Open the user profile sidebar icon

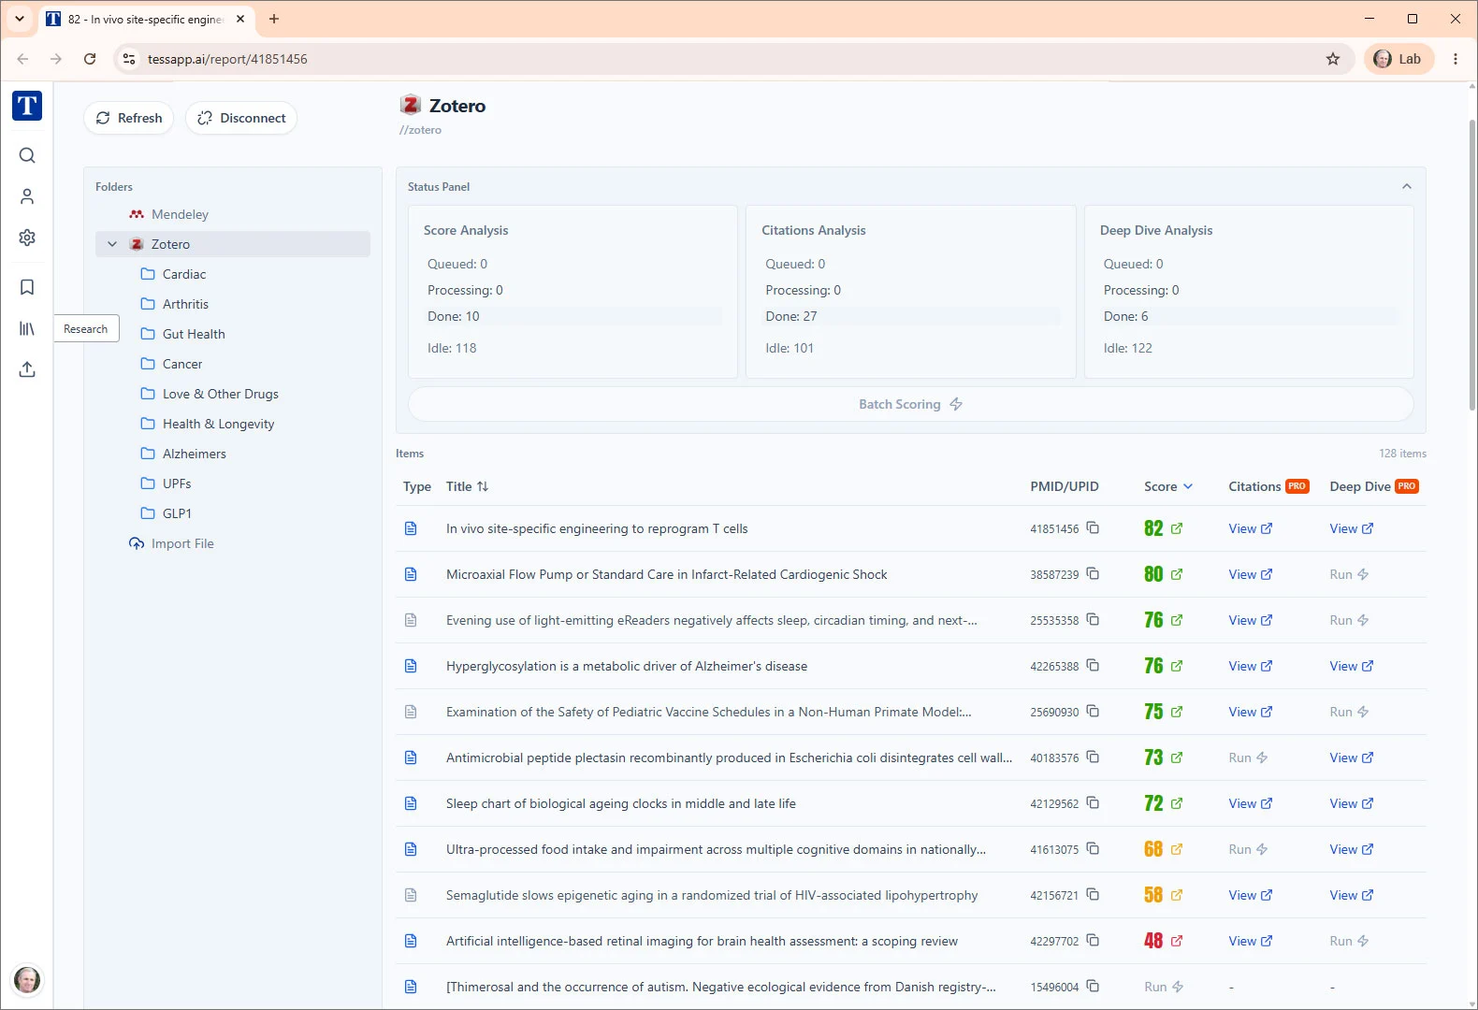pyautogui.click(x=27, y=196)
